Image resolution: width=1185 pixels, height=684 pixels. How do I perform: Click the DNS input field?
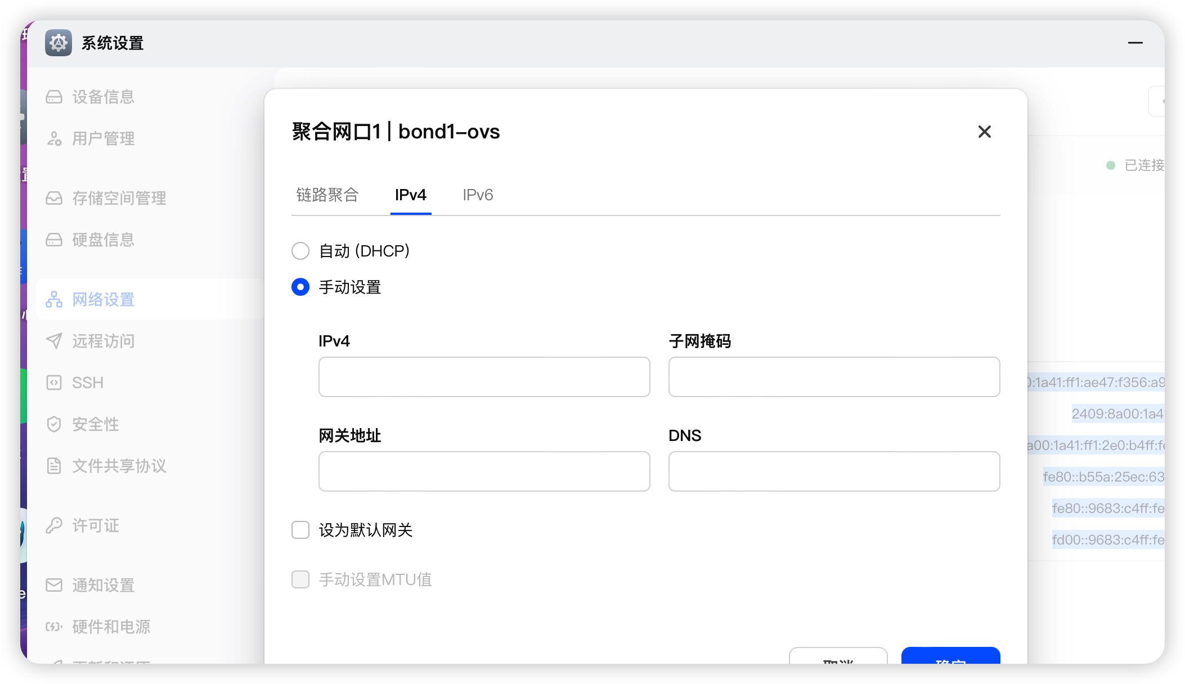click(x=834, y=471)
